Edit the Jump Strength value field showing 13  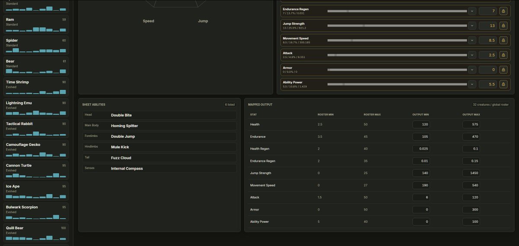point(488,25)
